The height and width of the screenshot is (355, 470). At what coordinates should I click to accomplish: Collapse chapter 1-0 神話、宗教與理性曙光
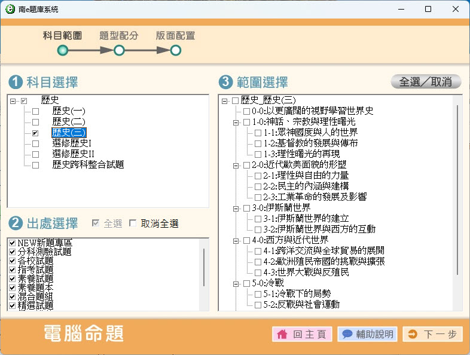point(236,123)
